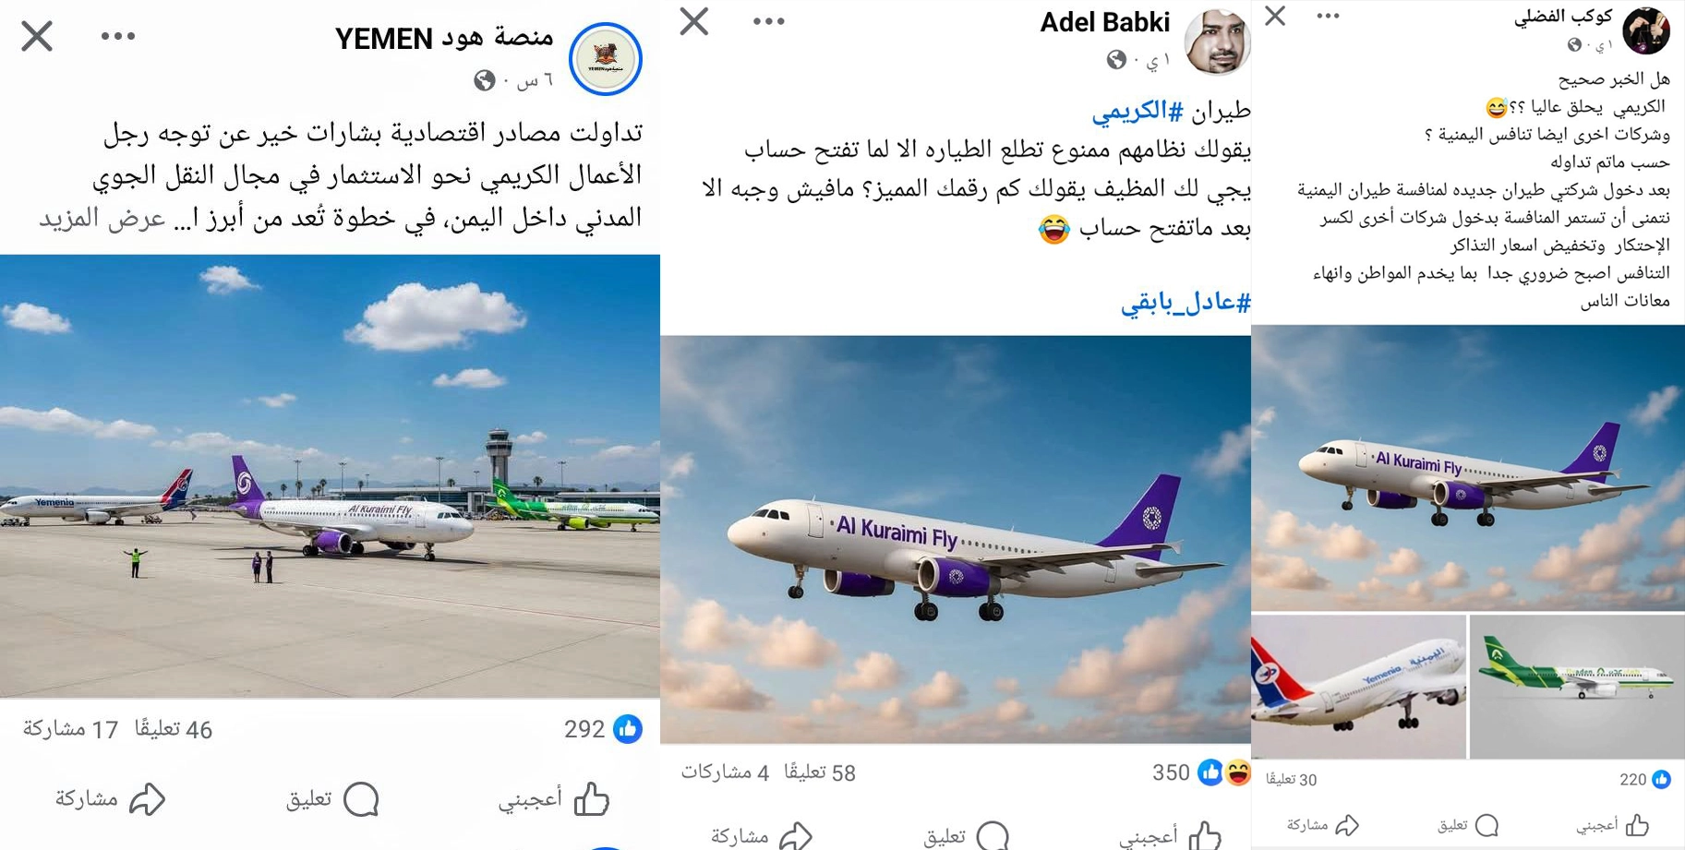Like the YEMEN platform post
This screenshot has height=850, width=1685.
click(x=554, y=798)
